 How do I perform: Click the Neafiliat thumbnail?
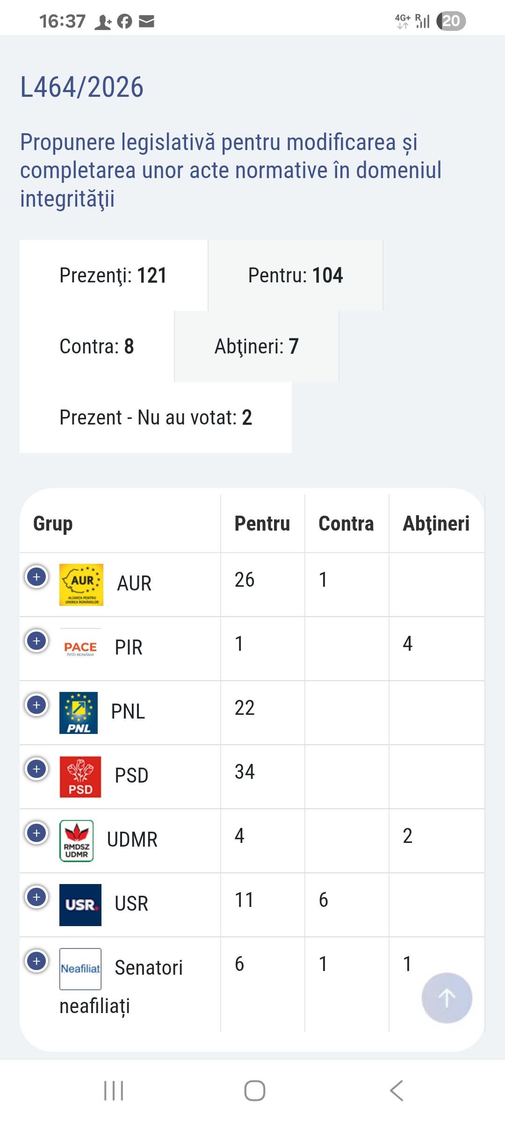[x=80, y=969]
